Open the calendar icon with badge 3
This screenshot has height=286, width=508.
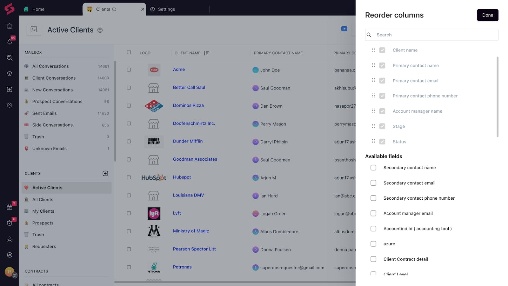pos(10,207)
